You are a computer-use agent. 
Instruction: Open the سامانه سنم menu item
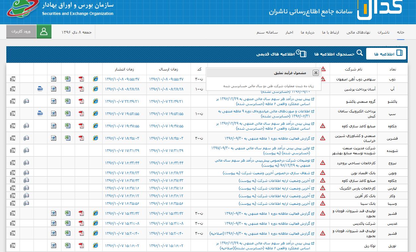267,32
